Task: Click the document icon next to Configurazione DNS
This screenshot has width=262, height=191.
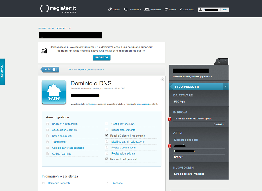Action: click(107, 124)
